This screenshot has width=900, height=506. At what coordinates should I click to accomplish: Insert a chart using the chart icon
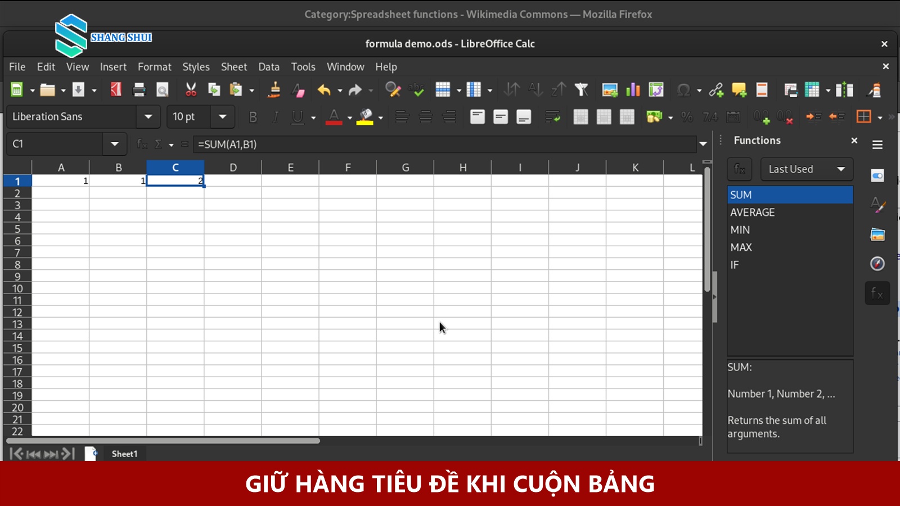[633, 90]
